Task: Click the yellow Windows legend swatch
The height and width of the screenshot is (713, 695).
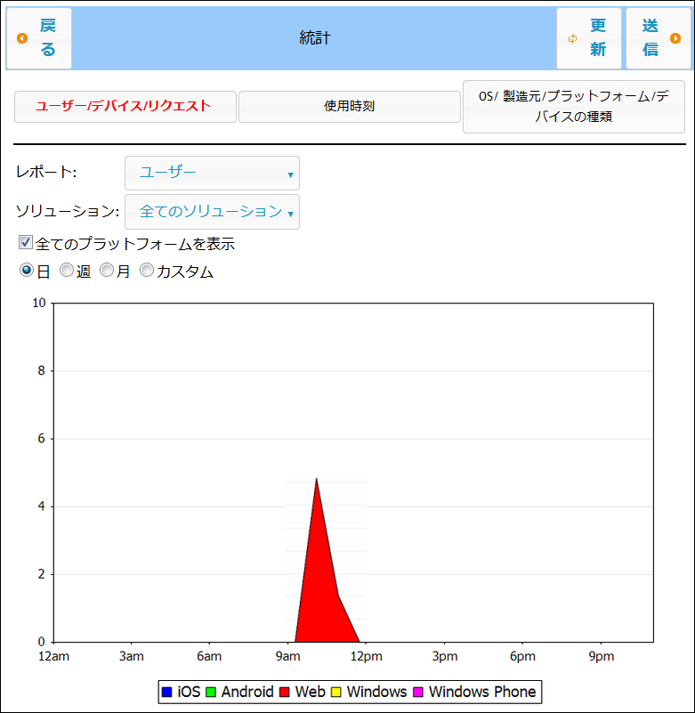Action: [335, 693]
